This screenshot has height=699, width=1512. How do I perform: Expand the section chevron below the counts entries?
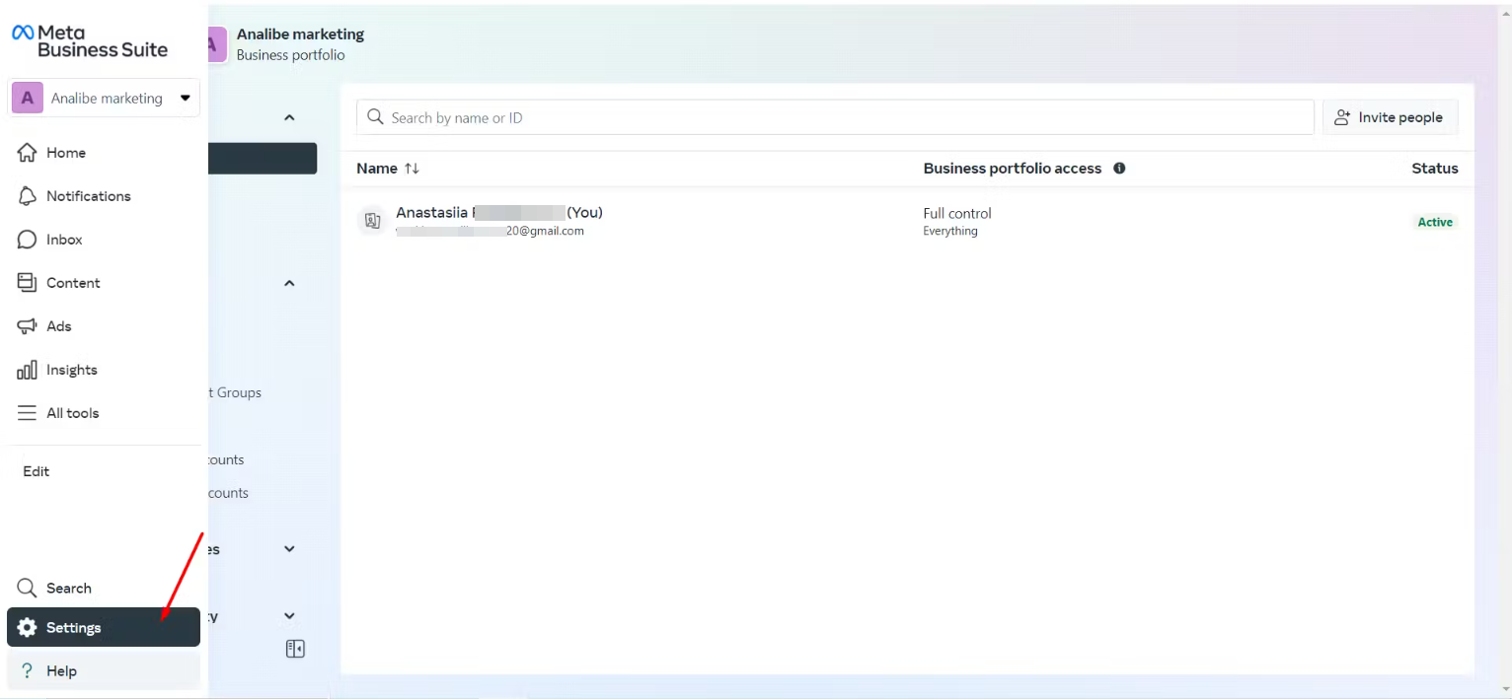(x=289, y=549)
